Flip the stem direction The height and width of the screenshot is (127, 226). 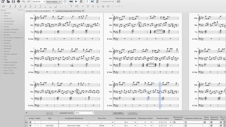tap(108, 6)
